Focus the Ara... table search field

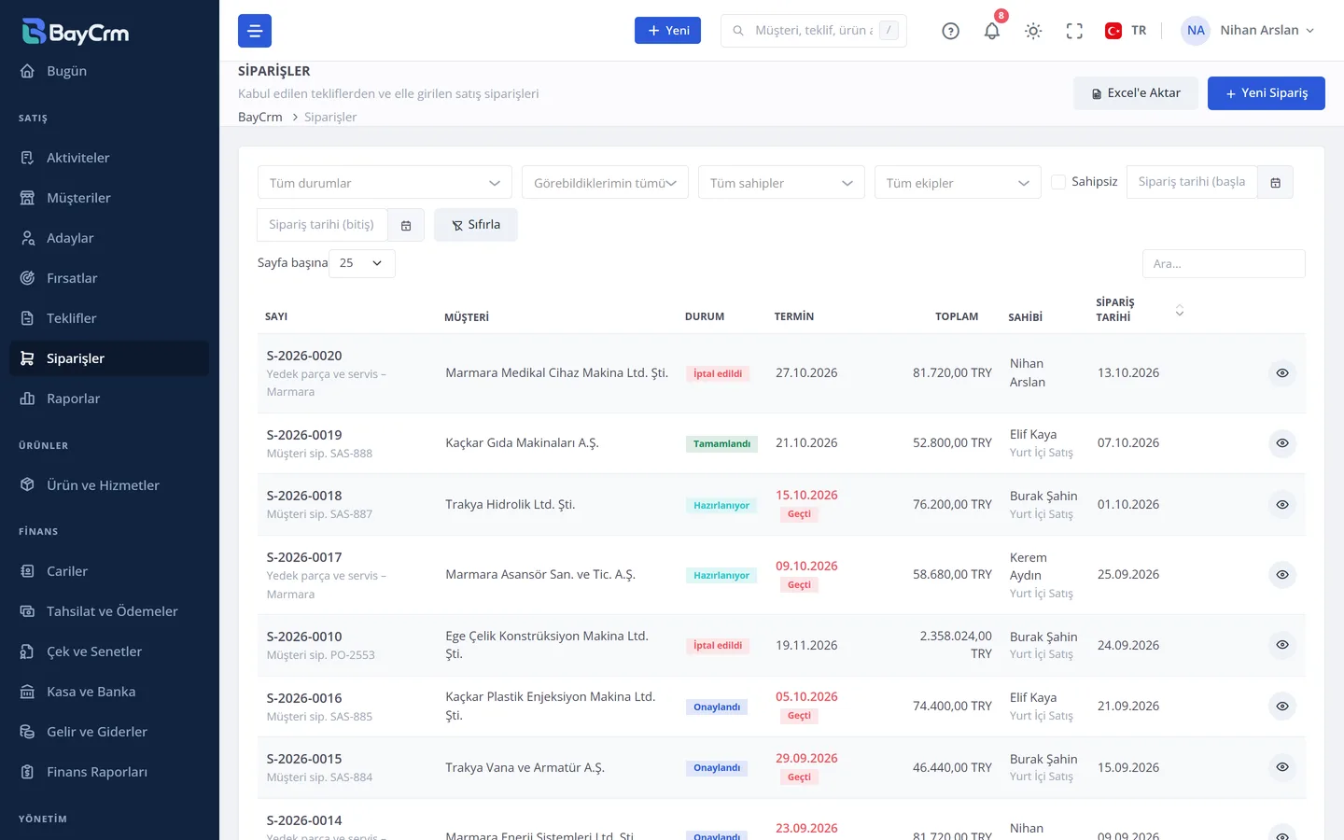click(x=1224, y=264)
